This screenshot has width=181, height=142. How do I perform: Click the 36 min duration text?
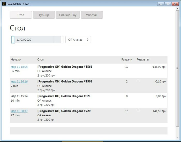point(15,71)
